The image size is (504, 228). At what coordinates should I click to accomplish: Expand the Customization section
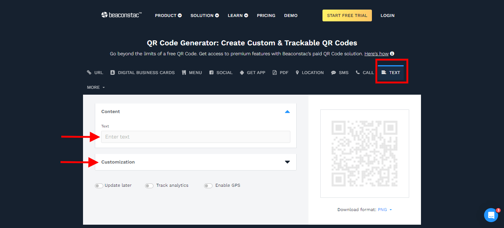287,162
